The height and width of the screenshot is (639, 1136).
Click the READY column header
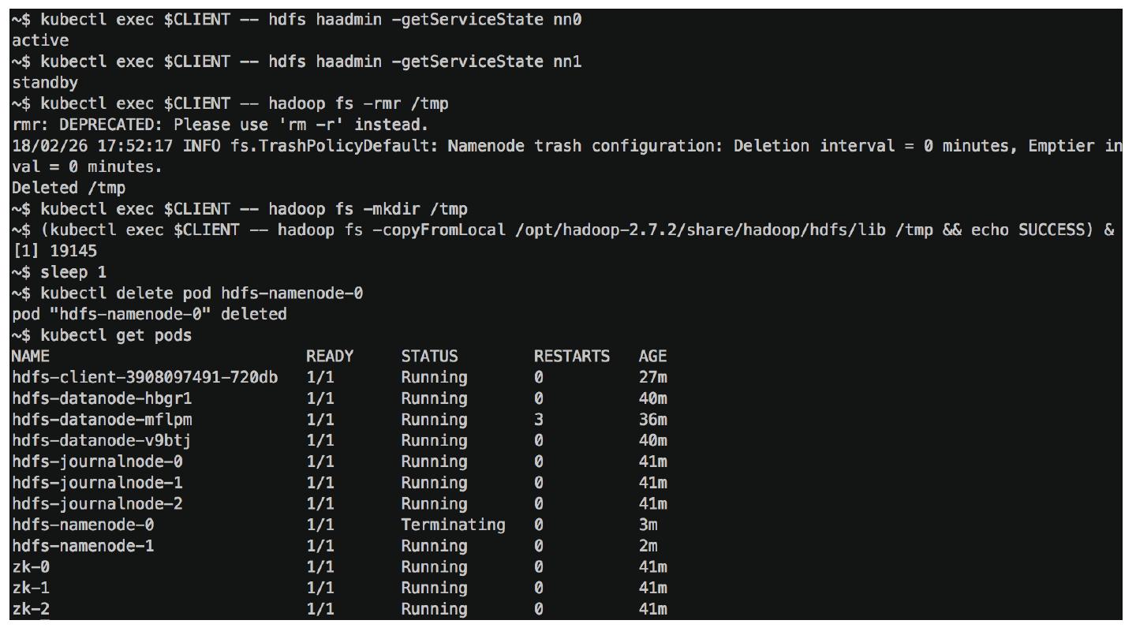coord(330,357)
